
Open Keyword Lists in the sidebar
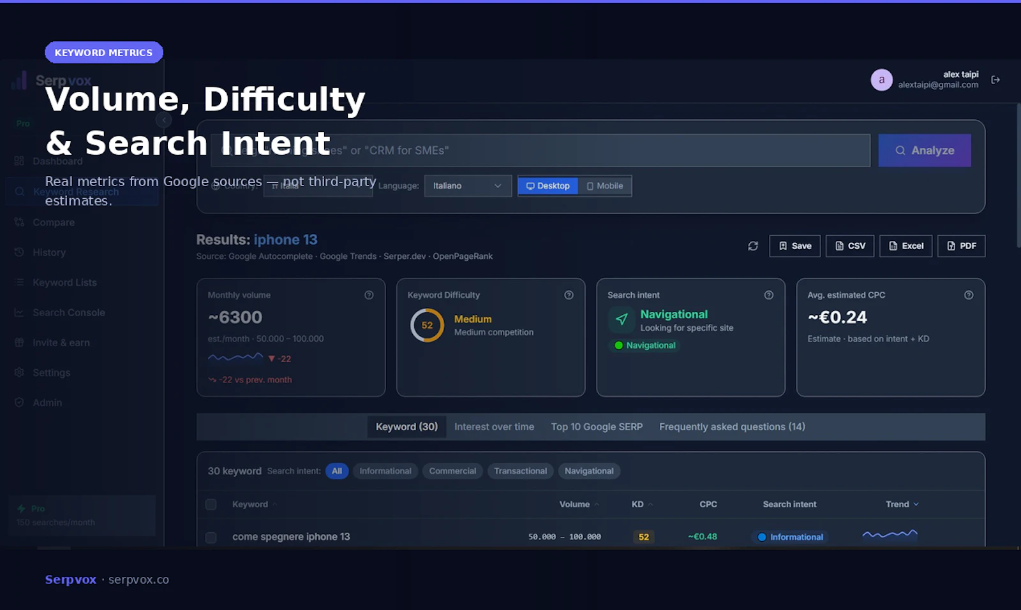pos(64,282)
